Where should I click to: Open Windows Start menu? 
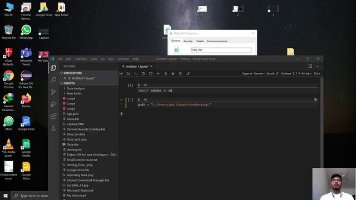click(6, 196)
